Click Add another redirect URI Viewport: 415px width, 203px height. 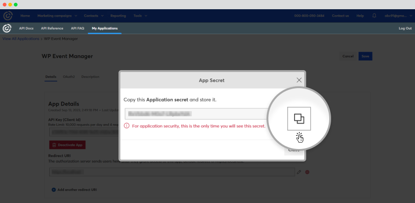pyautogui.click(x=77, y=190)
